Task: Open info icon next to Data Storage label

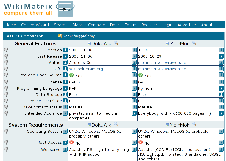Action: [x=65, y=94]
